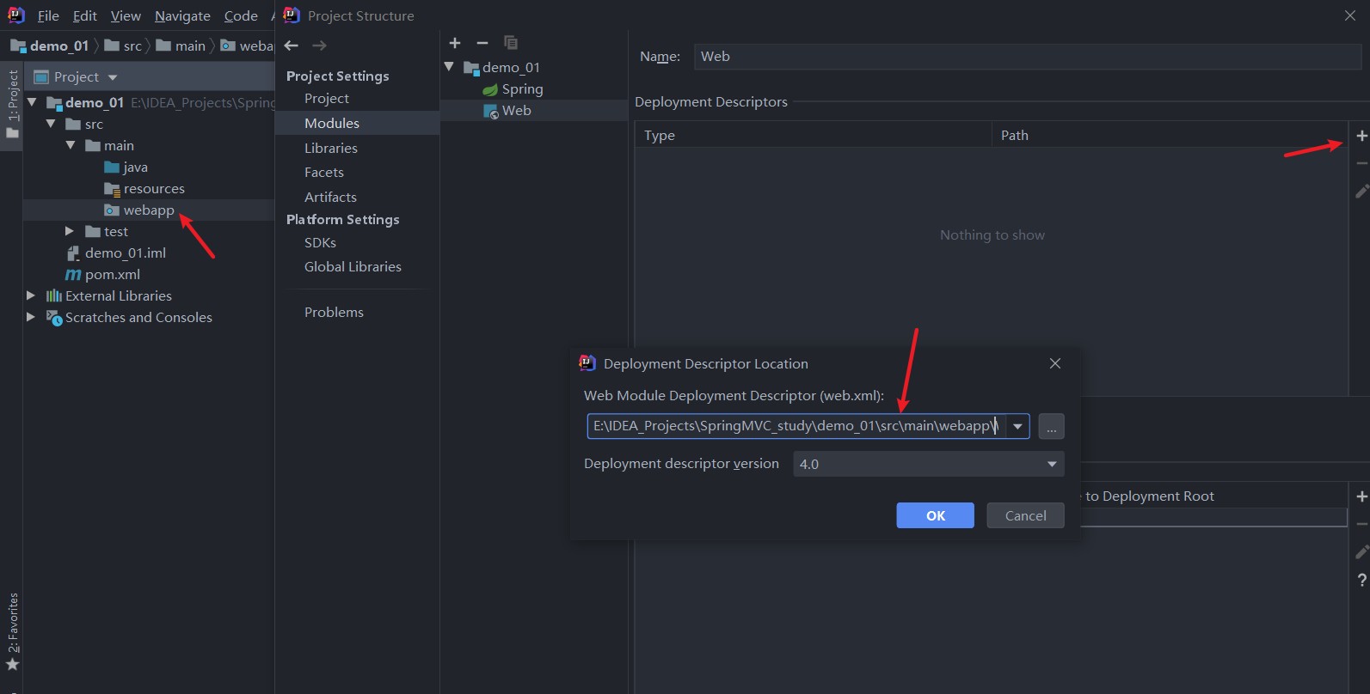The height and width of the screenshot is (694, 1370).
Task: Edit the deployment descriptor with the pencil icon
Action: coord(1361,191)
